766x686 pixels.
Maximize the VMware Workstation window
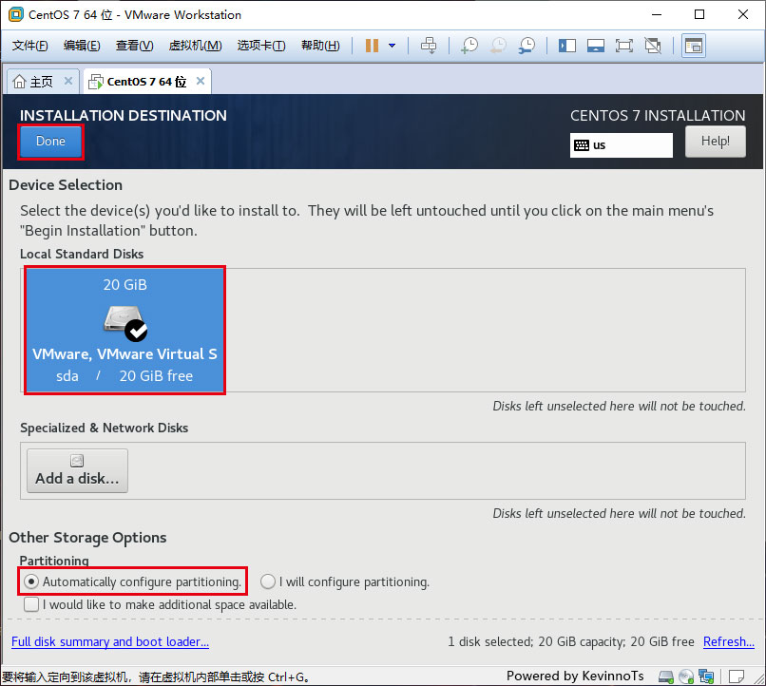pyautogui.click(x=699, y=14)
